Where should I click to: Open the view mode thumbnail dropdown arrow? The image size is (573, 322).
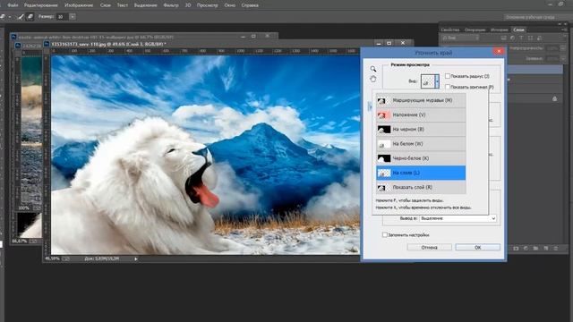point(437,81)
